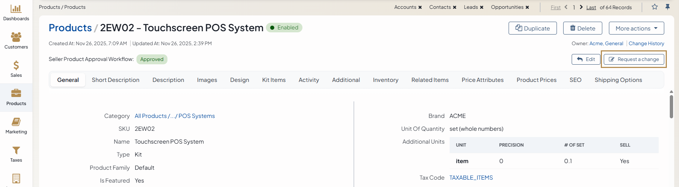Open the TAXABLE_ITEMS tax code link
Screen dimensions: 679x187
tap(471, 178)
